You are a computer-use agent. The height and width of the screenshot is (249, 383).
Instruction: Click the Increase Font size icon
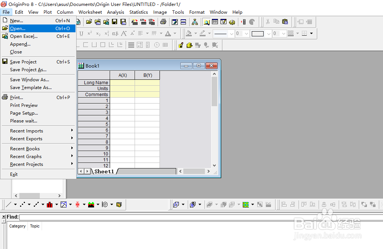124,33
